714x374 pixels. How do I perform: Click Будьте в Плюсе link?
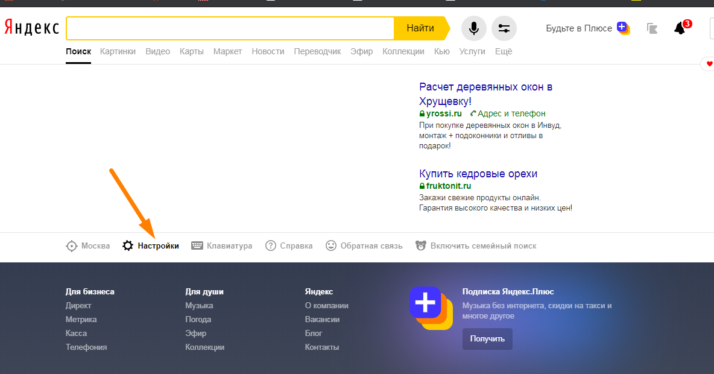point(579,28)
